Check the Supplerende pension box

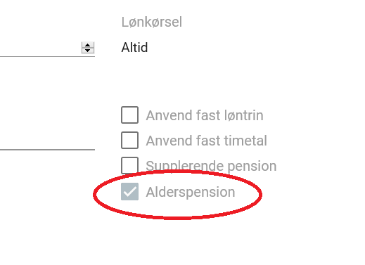coord(129,165)
